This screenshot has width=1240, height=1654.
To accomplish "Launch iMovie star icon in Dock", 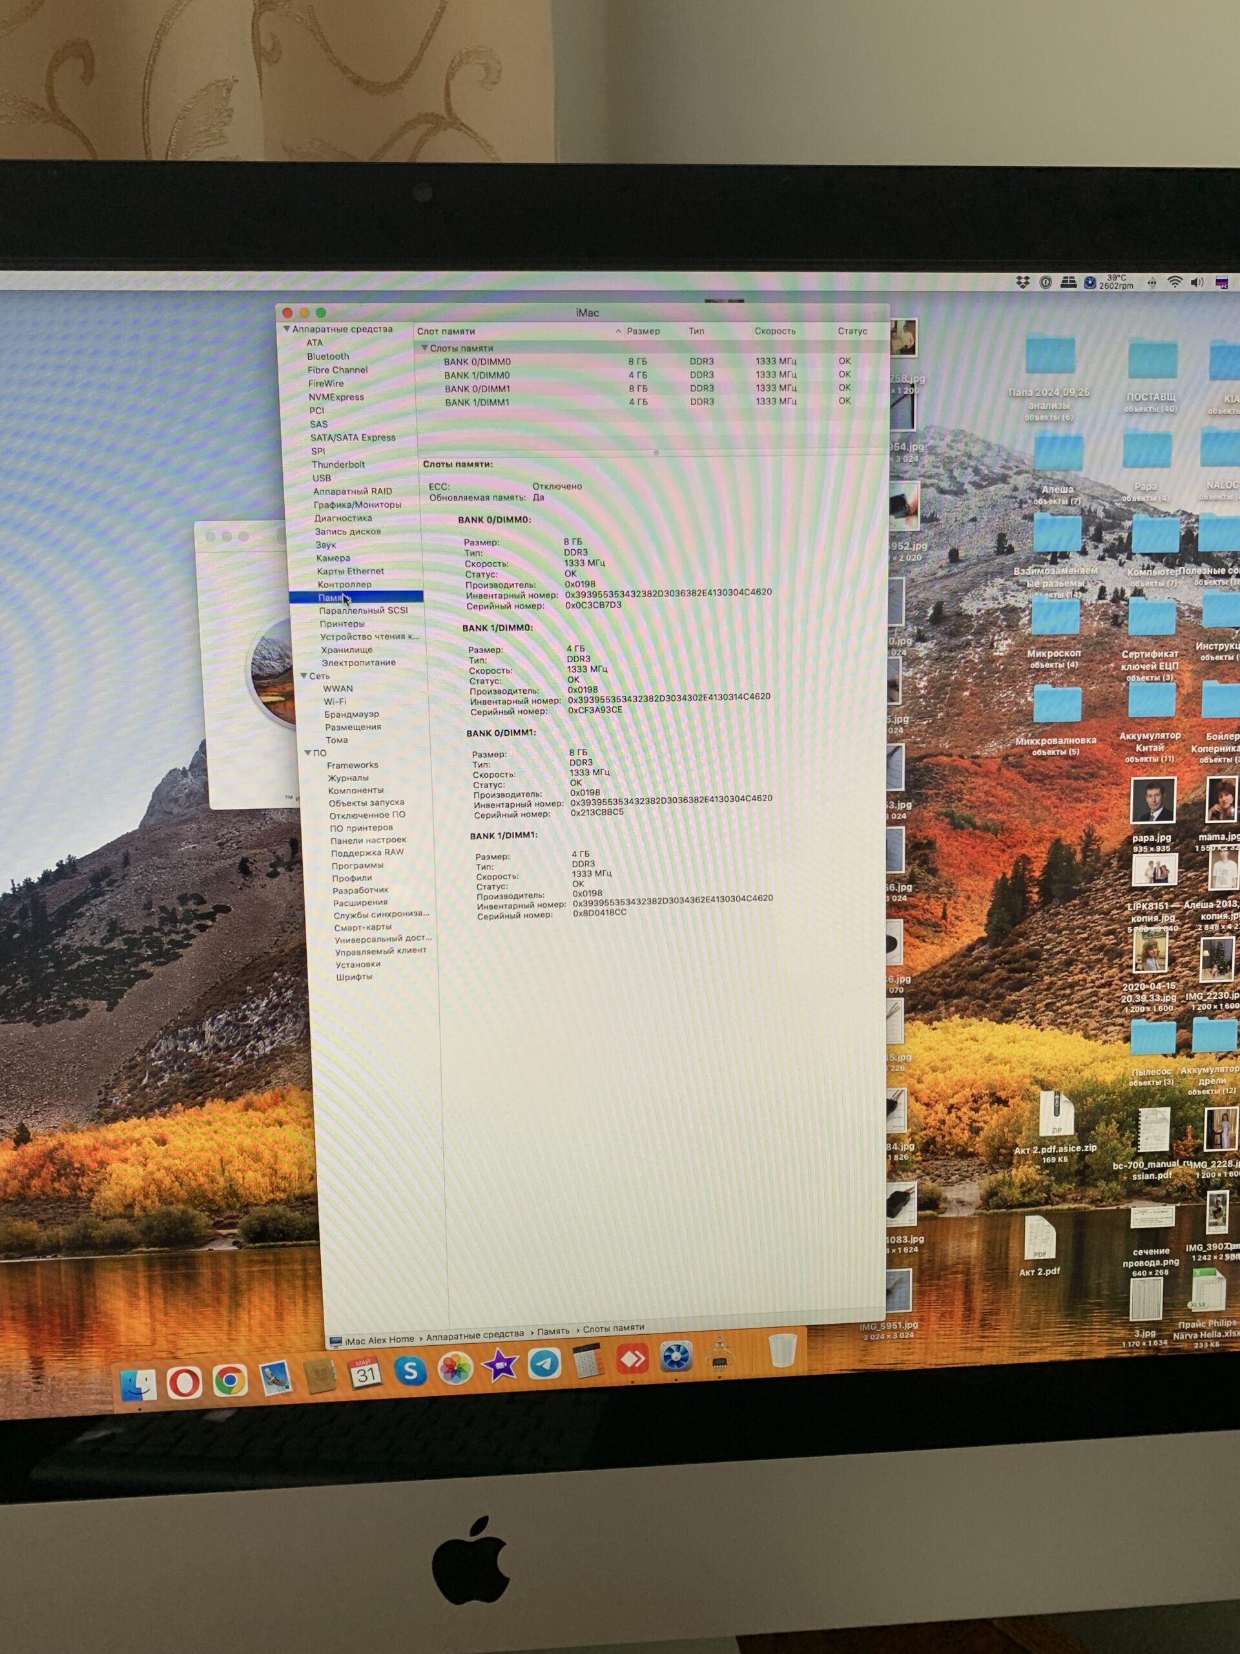I will click(499, 1366).
